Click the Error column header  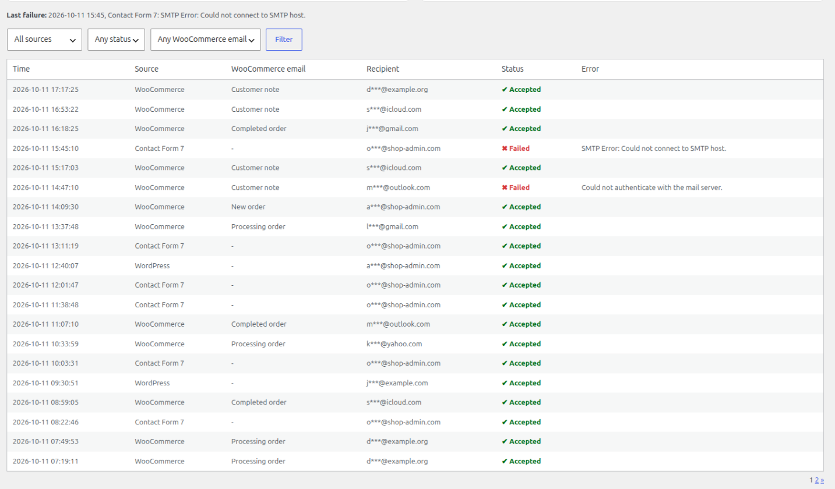point(590,69)
